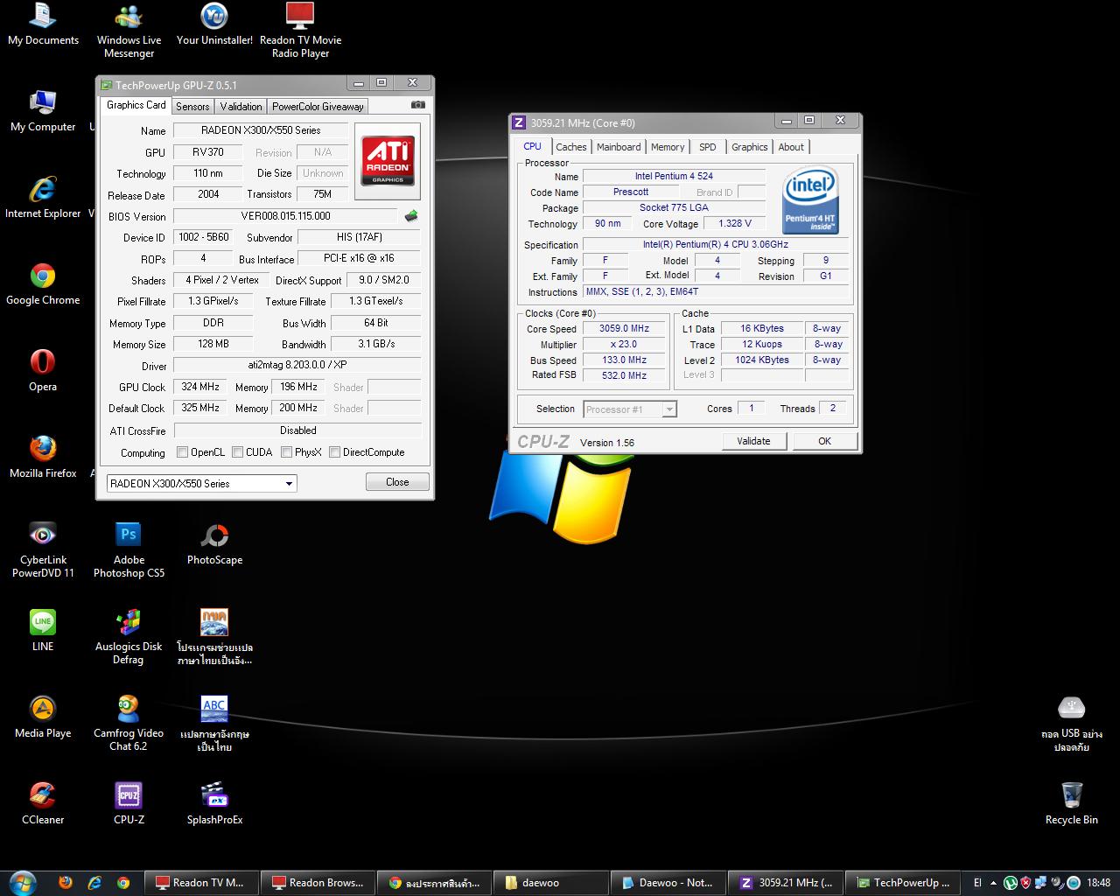The width and height of the screenshot is (1120, 896).
Task: Open Camfrog Video Chat 6.2 icon
Action: [x=129, y=723]
